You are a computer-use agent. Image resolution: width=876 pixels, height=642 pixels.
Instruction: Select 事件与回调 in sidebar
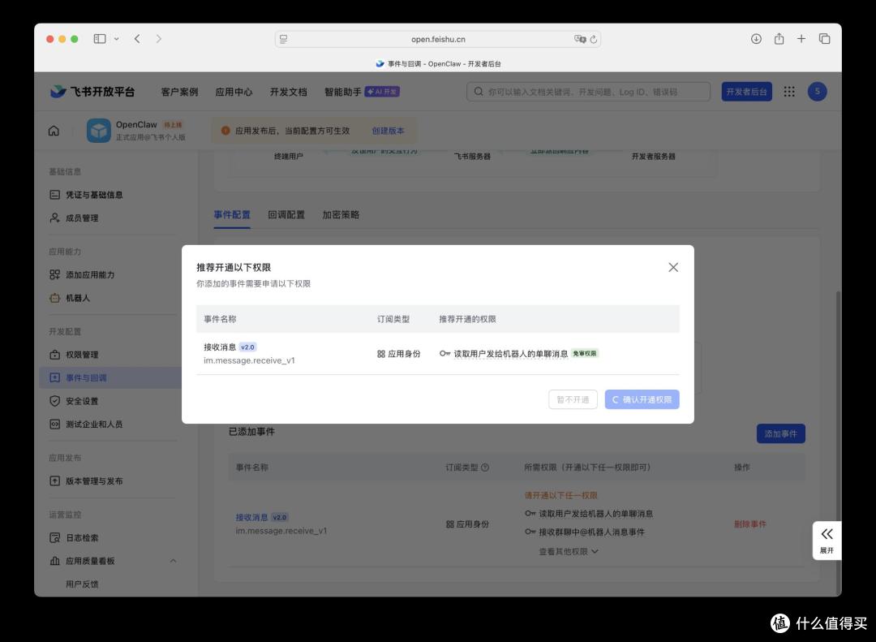[110, 377]
